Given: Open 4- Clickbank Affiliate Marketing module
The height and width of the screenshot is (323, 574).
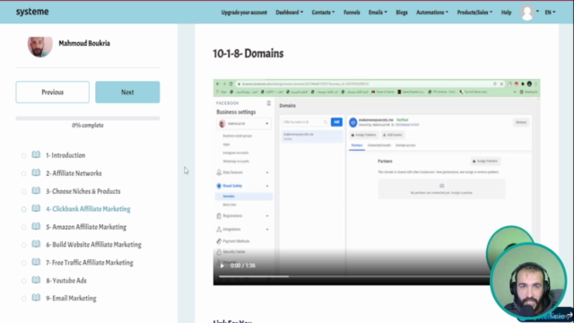Looking at the screenshot, I should coord(88,209).
